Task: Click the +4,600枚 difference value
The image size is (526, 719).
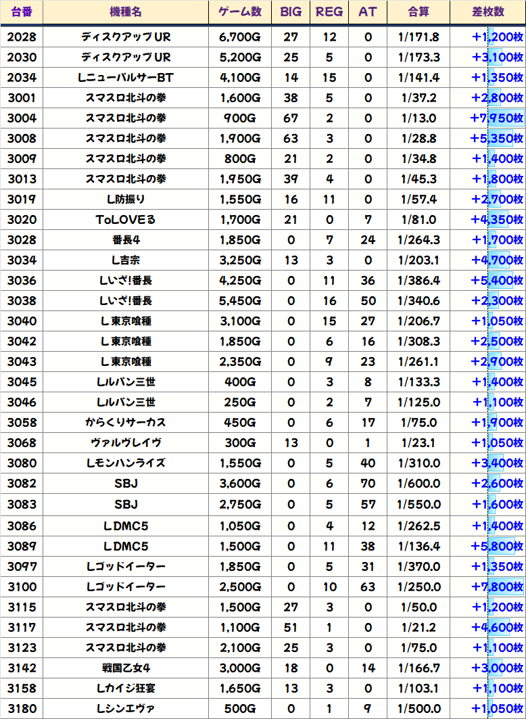Action: coord(498,627)
